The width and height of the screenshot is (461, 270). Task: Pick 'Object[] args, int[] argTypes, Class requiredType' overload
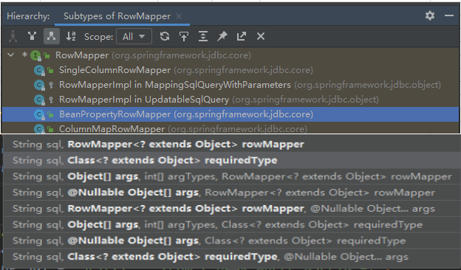click(232, 224)
